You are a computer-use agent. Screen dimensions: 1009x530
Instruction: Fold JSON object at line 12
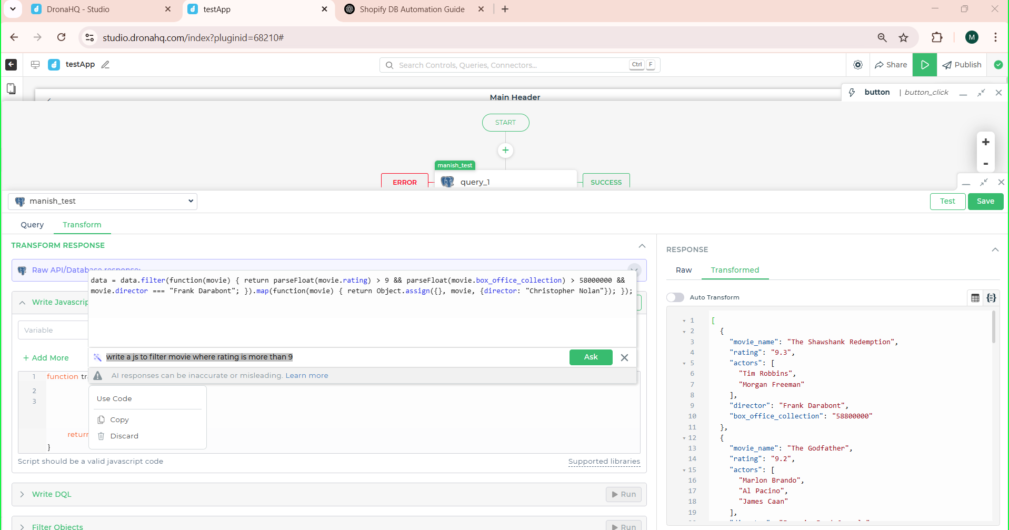click(x=684, y=438)
